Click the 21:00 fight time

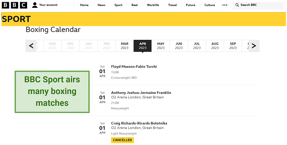click(x=115, y=103)
